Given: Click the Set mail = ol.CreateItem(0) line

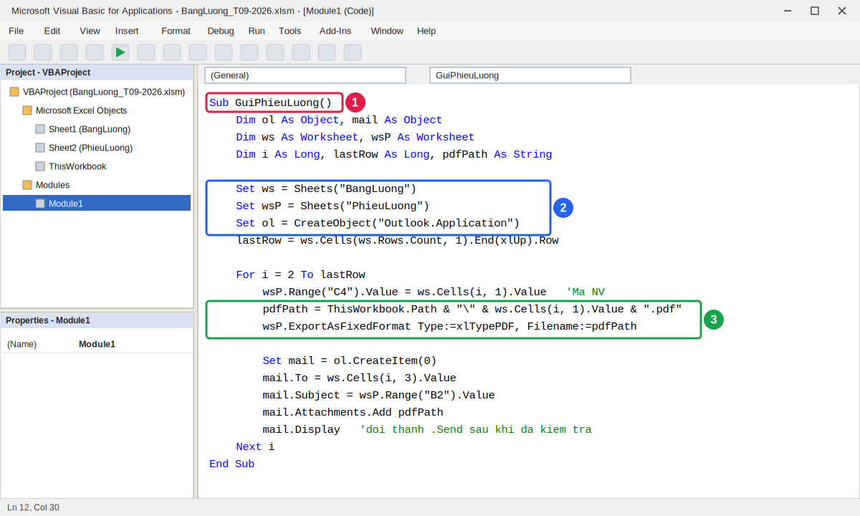Looking at the screenshot, I should tap(349, 361).
